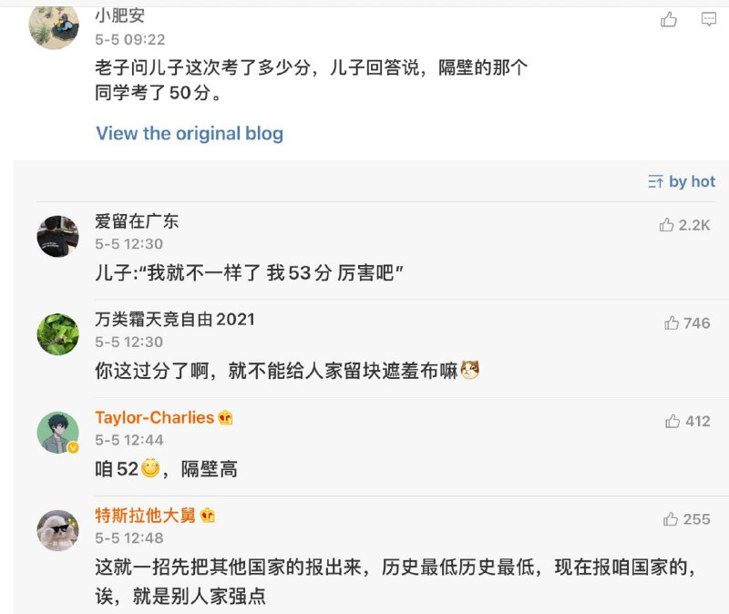This screenshot has height=614, width=729.
Task: Click the badge icon beside Taylor-Charlies
Action: (x=225, y=418)
